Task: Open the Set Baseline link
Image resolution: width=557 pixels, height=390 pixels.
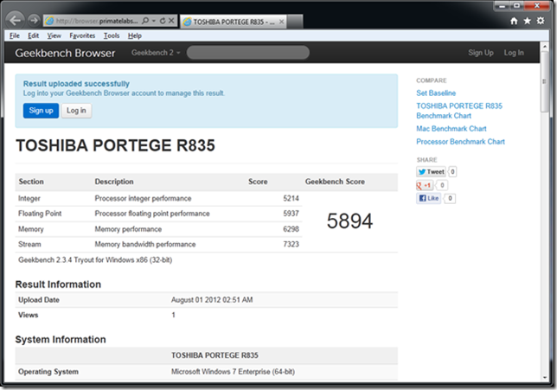Action: tap(436, 93)
